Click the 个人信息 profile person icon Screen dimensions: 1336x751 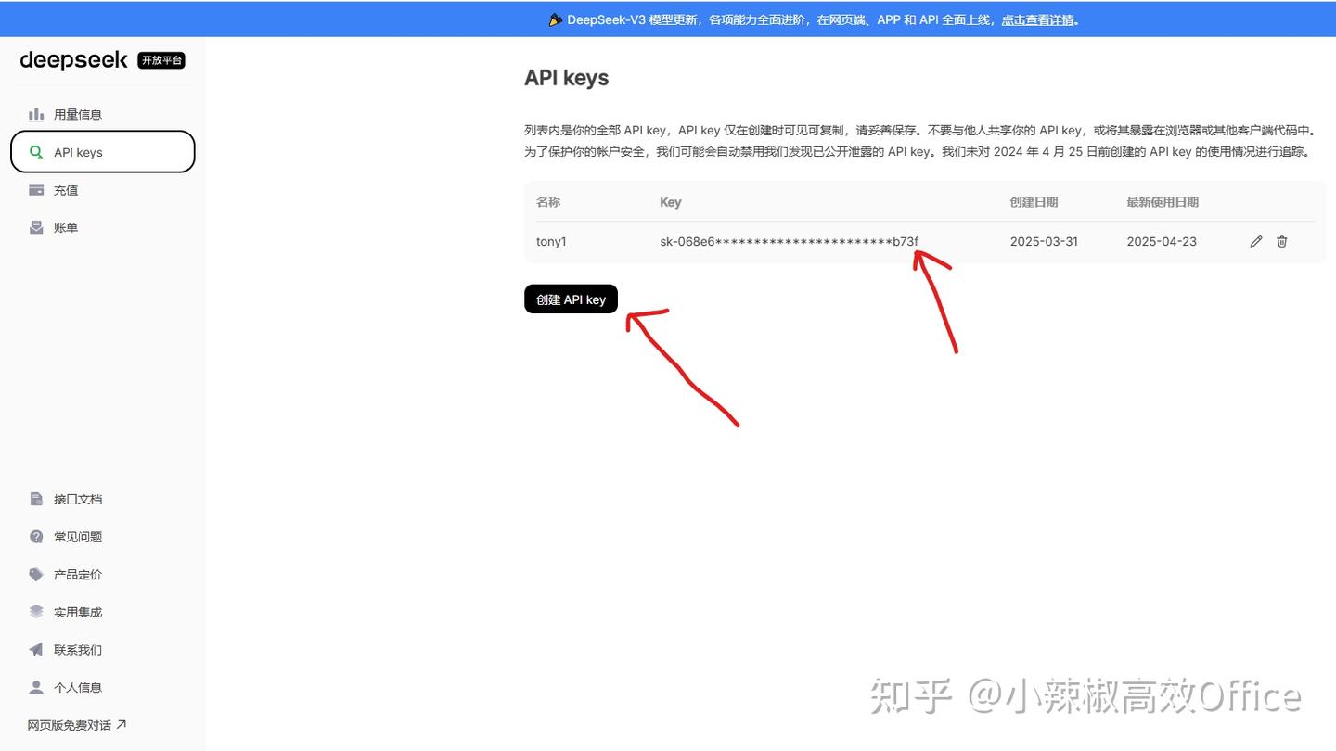tap(35, 687)
